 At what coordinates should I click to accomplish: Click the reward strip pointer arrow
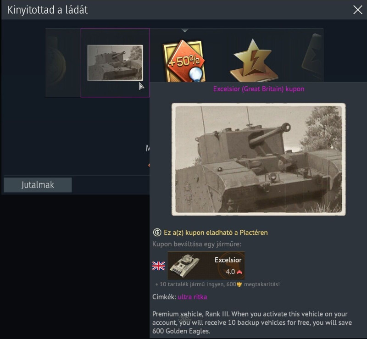(x=185, y=30)
